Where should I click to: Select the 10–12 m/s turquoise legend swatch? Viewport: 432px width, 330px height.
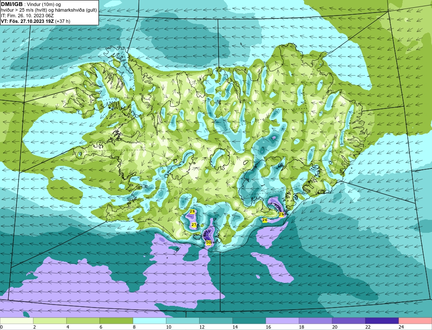coord(183,321)
